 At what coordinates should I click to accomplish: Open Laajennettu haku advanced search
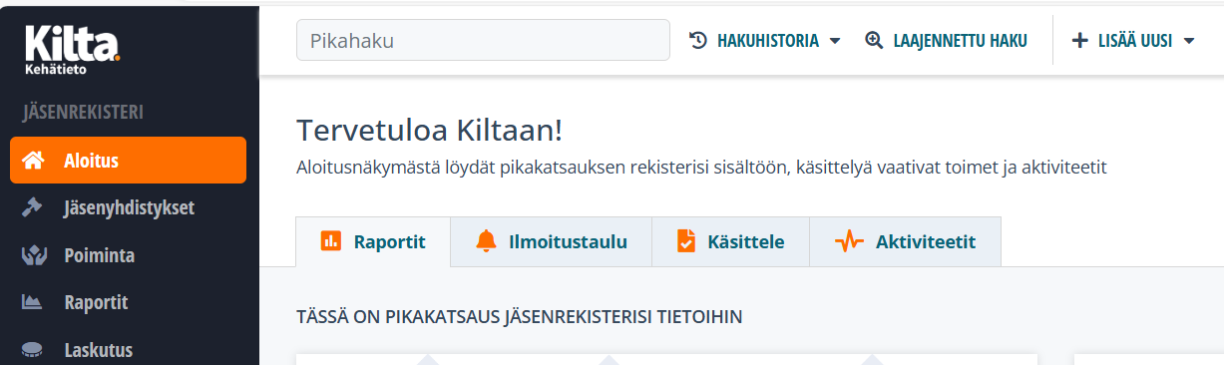click(x=946, y=41)
